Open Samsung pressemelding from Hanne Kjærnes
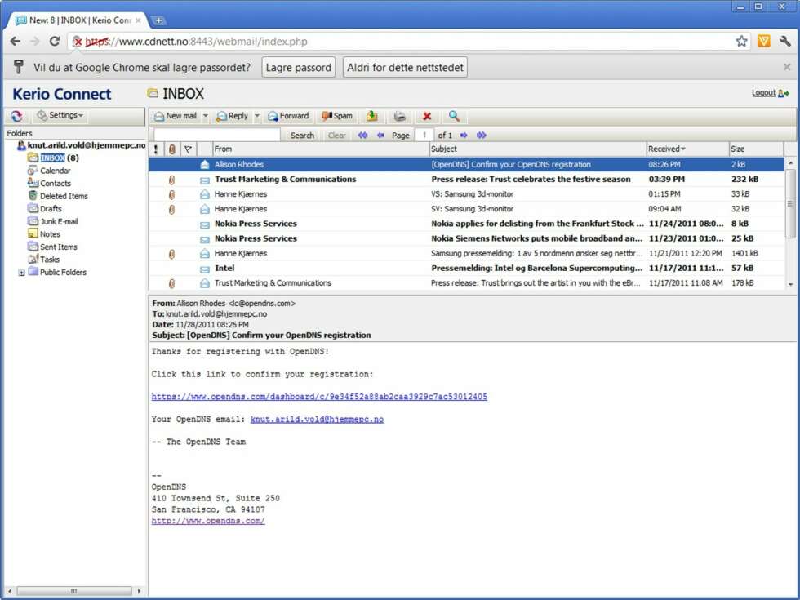 click(x=466, y=253)
